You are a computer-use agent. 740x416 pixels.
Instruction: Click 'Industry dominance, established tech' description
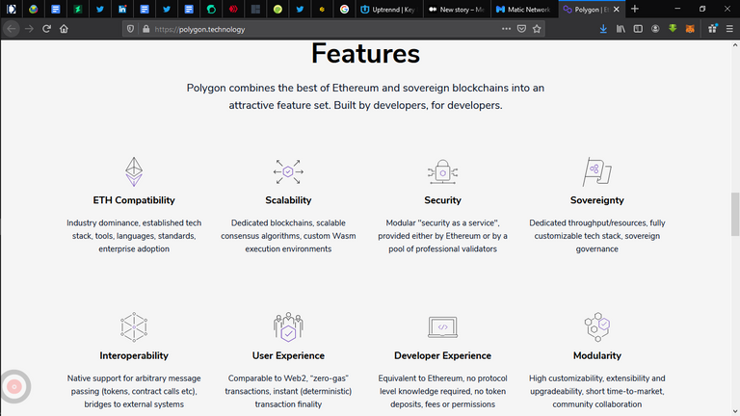[x=134, y=236]
